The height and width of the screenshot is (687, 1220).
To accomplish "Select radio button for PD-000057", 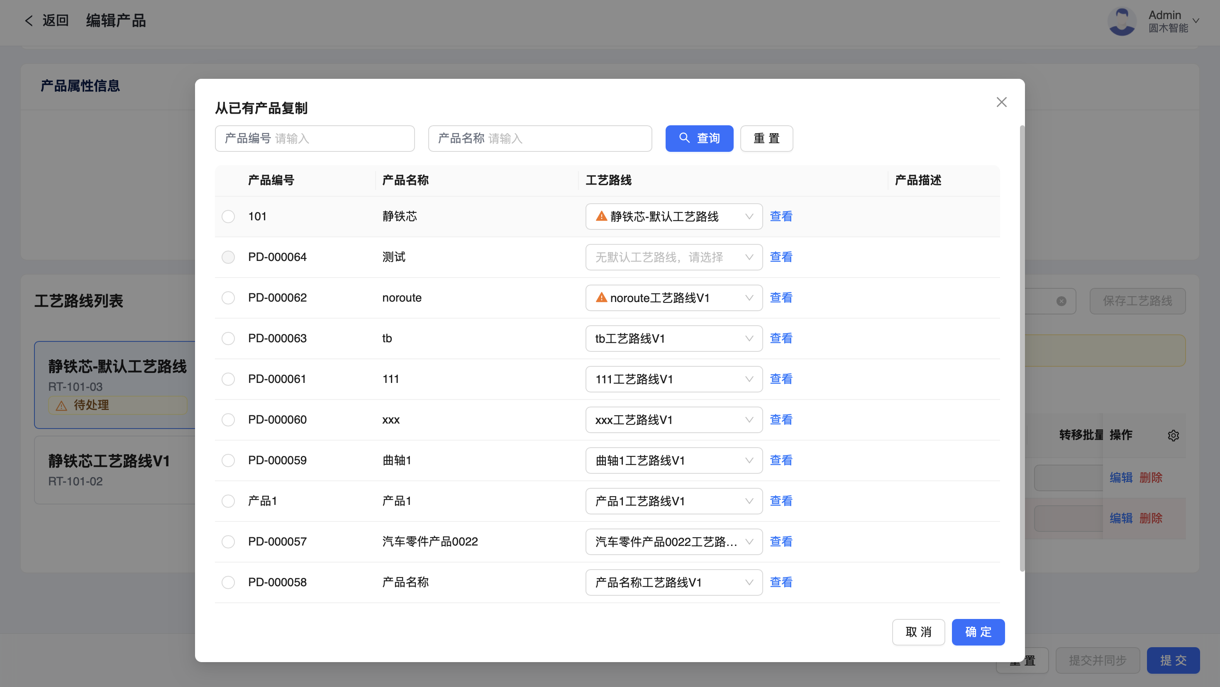I will pyautogui.click(x=228, y=542).
